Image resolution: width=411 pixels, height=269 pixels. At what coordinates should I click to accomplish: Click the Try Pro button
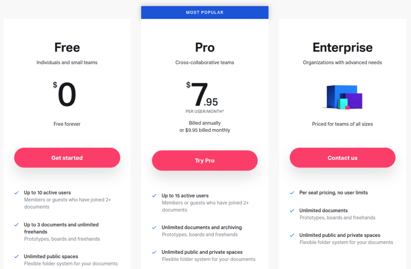point(205,161)
